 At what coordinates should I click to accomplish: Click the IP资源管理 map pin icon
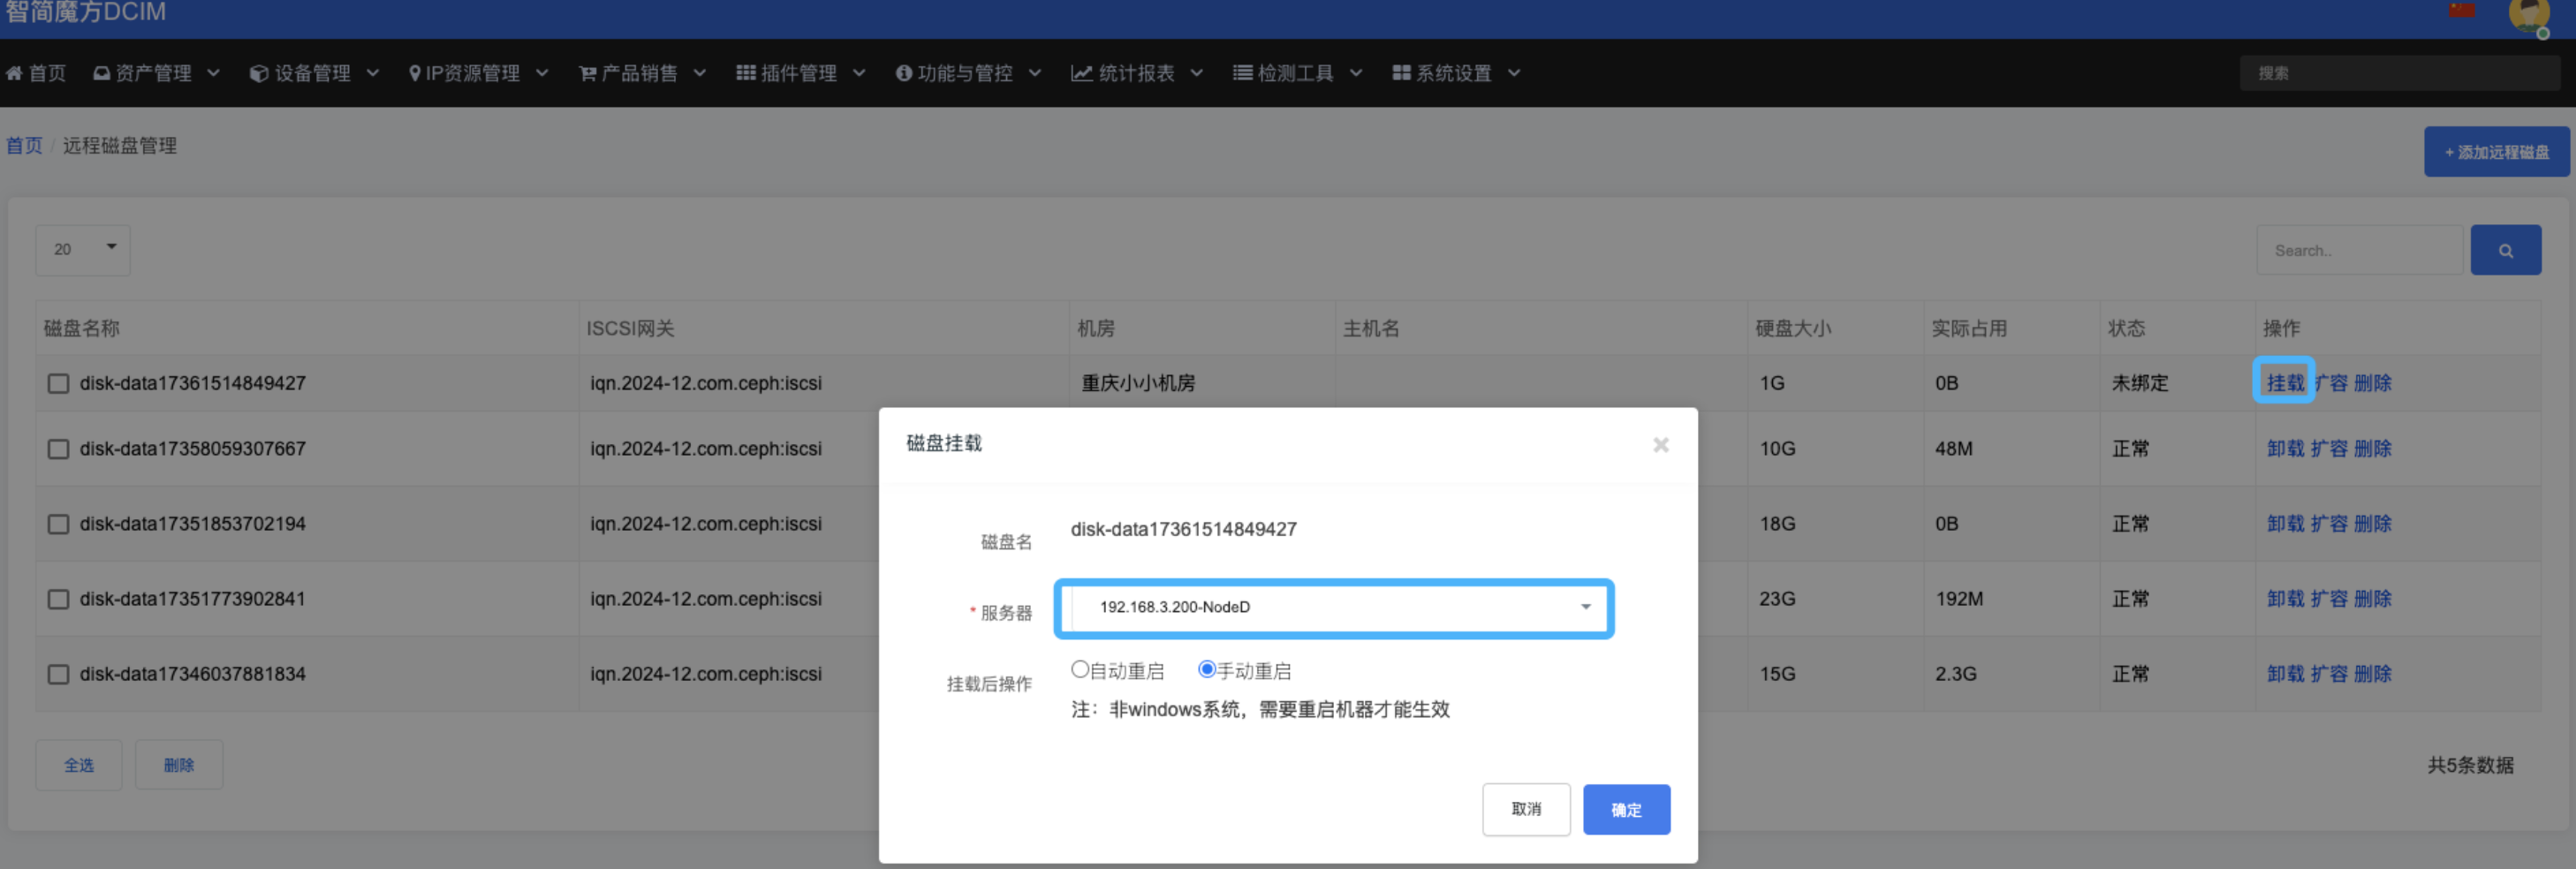tap(415, 73)
